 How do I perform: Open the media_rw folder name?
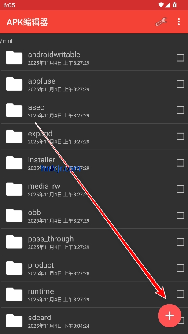click(44, 186)
